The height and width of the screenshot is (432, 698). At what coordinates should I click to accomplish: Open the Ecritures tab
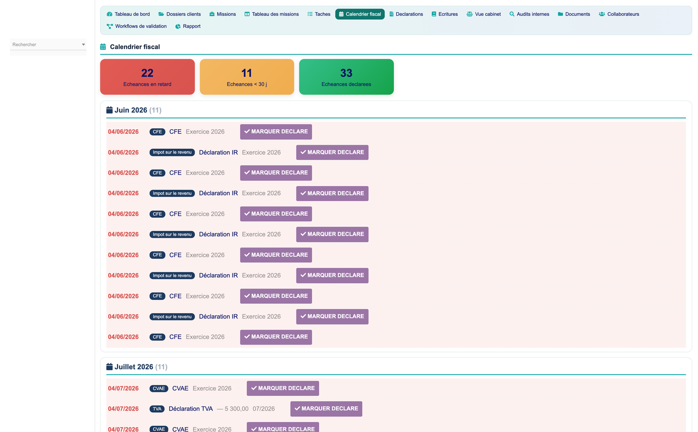click(x=444, y=14)
